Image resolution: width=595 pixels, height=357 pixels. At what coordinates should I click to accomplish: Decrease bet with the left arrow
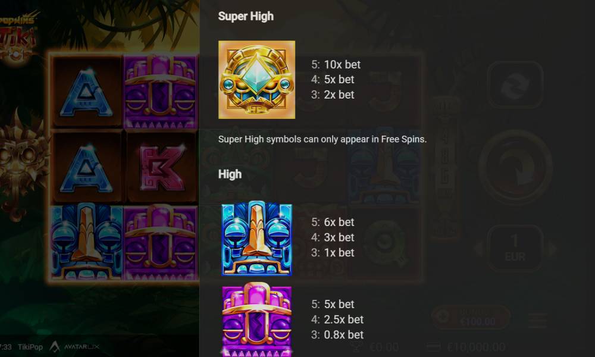click(478, 249)
